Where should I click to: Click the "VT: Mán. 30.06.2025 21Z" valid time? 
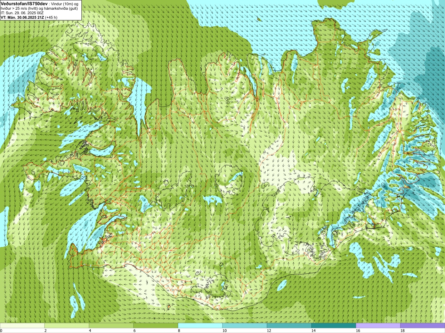point(22,17)
